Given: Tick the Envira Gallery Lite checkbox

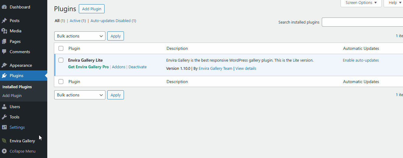Looking at the screenshot, I should [x=61, y=60].
